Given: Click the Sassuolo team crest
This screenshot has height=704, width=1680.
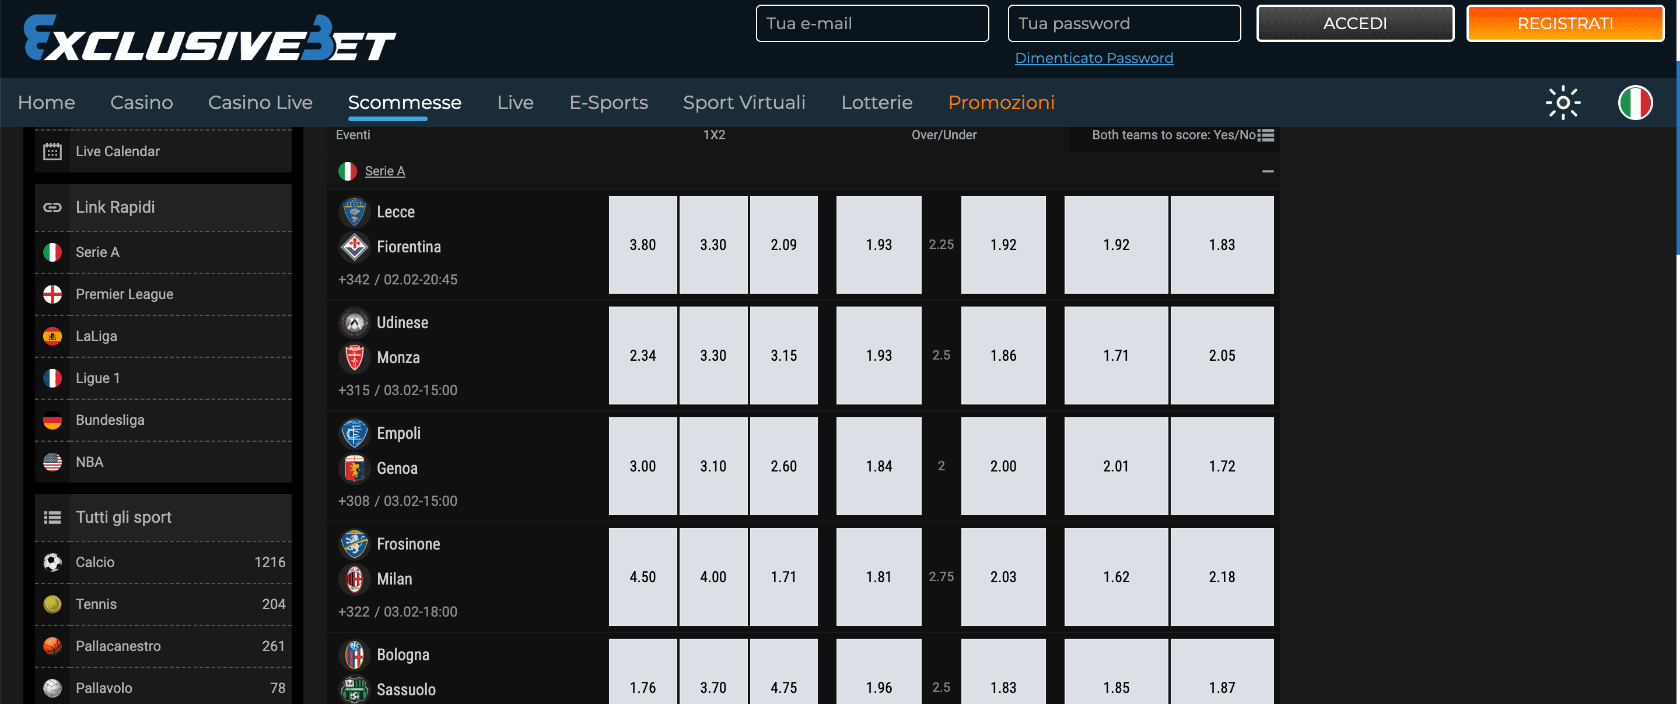Looking at the screenshot, I should click(x=354, y=689).
